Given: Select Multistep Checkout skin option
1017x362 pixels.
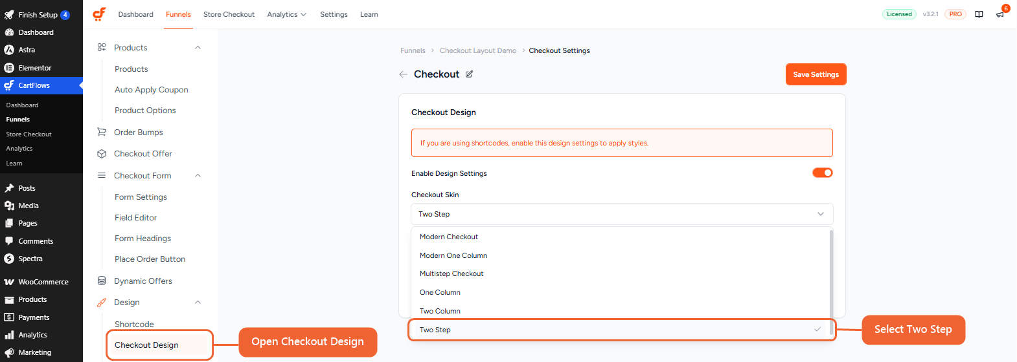Looking at the screenshot, I should tap(620, 273).
